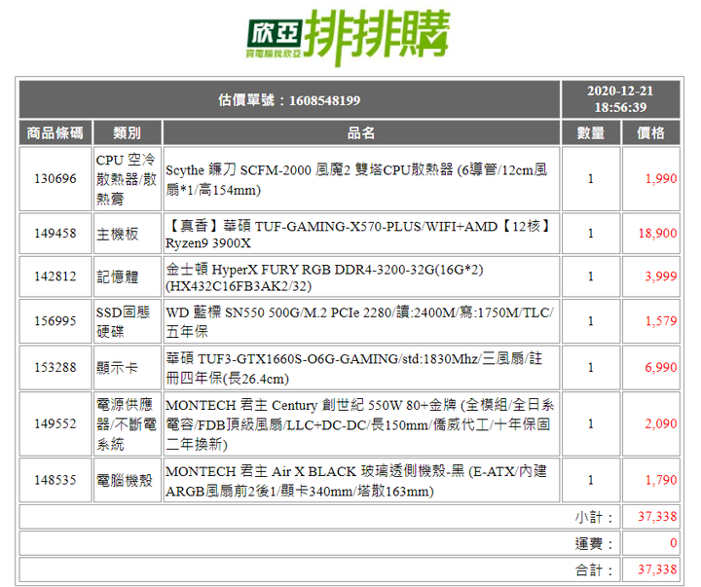701x587 pixels.
Task: Click quantity 1 in the 電腦機殼 row
Action: (591, 480)
